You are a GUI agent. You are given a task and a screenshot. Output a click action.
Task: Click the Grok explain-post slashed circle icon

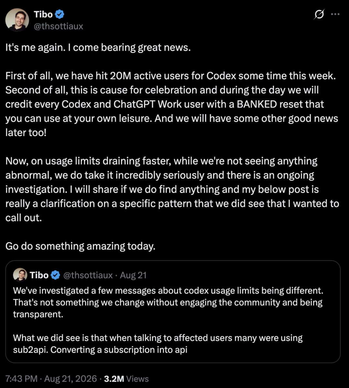coord(319,15)
